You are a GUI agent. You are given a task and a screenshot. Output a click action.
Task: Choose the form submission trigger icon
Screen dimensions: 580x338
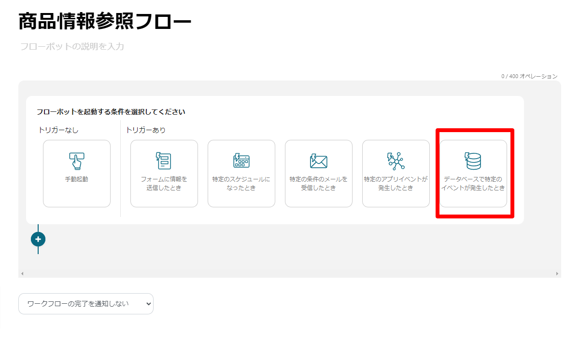point(164,161)
